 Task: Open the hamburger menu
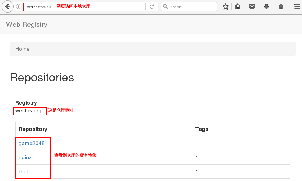click(297, 6)
